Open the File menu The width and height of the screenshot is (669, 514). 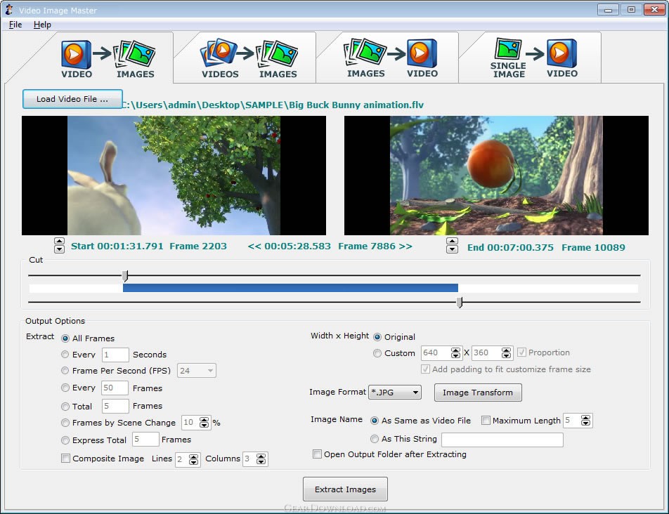point(15,25)
